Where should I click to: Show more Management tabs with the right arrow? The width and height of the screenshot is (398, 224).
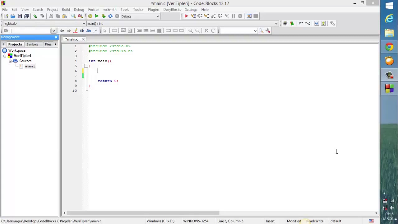point(55,44)
